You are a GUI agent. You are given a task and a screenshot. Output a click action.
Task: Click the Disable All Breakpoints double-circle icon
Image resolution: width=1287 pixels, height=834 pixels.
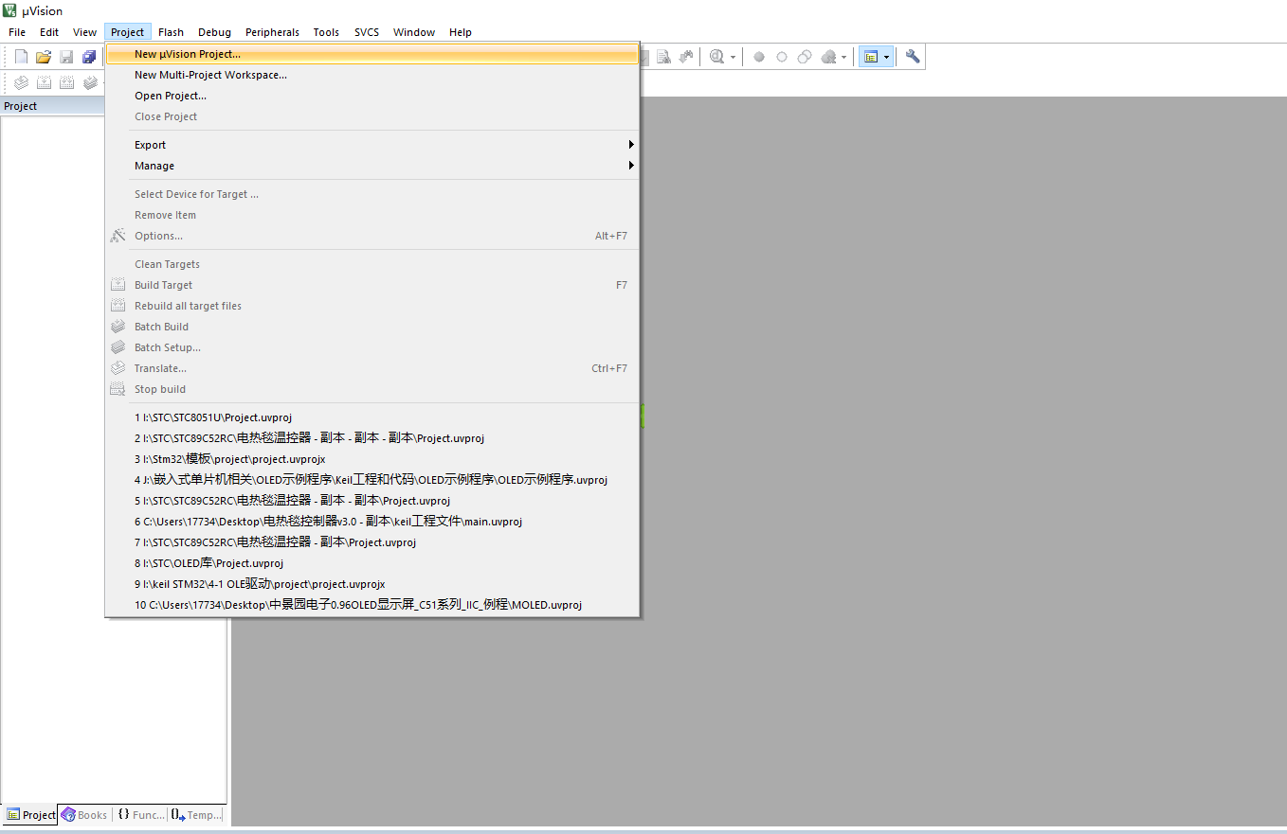805,57
